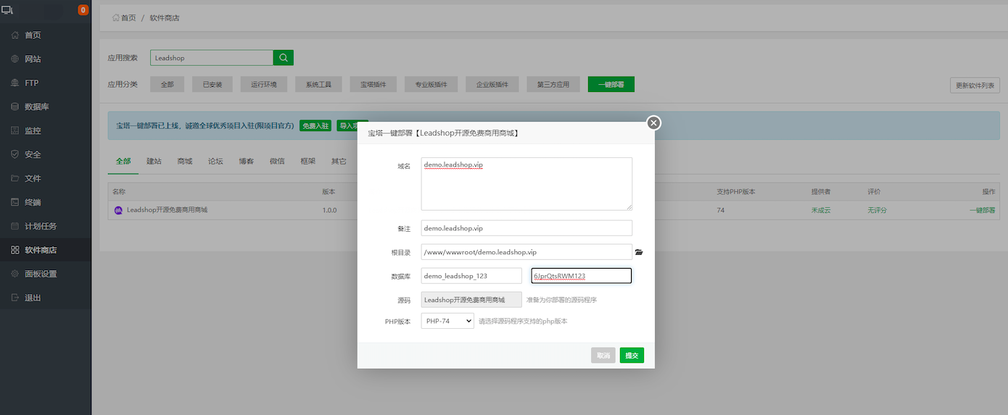
Task: Click the 备注 input field
Action: tap(526, 228)
